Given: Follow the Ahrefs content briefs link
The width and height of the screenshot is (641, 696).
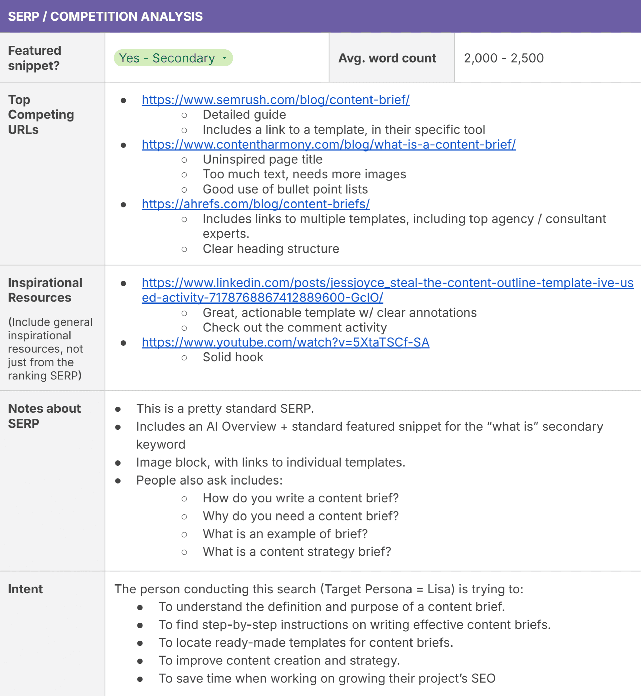Looking at the screenshot, I should [256, 204].
